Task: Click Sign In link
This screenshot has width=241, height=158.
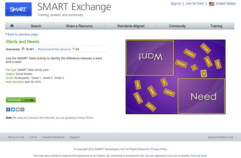Action: (x=176, y=4)
